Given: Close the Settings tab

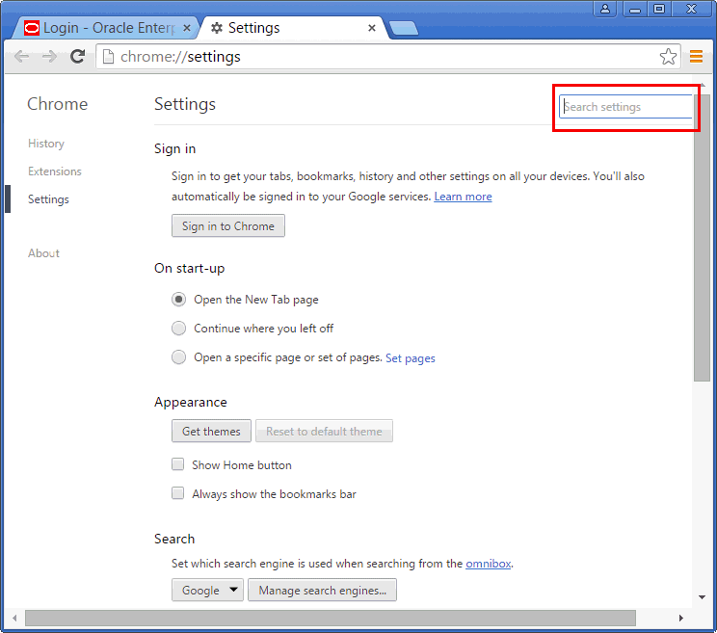Looking at the screenshot, I should click(x=372, y=28).
